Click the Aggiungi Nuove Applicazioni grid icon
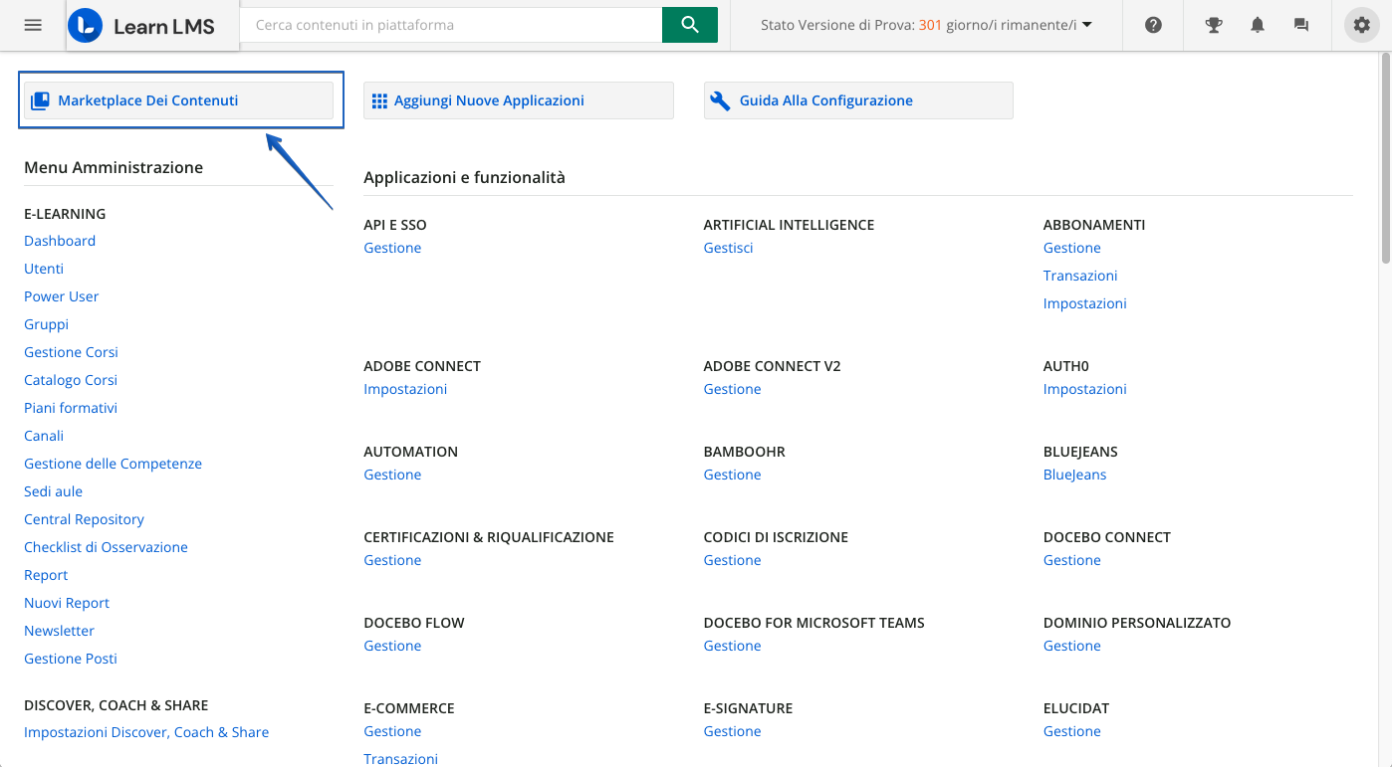Viewport: 1392px width, 767px height. (x=379, y=100)
